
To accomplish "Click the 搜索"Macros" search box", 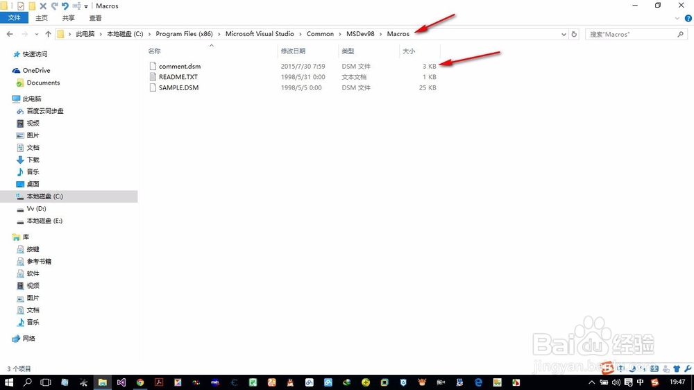I will [x=635, y=35].
